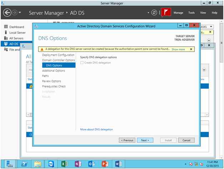224x169 pixels.
Task: Click the Dashboard sidebar icon
Action: 6,27
